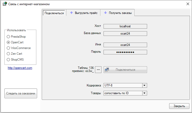Viewport: 192px width, 113px height.
Task: Open the Товары dropdown arrow
Action: (145, 93)
